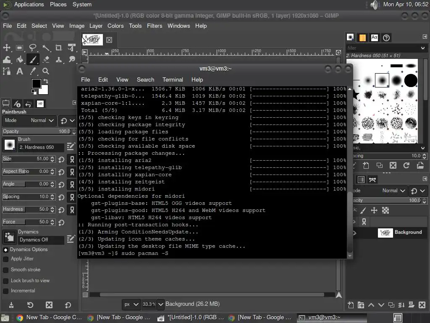Enable Apply Jitter checkbox

5,259
